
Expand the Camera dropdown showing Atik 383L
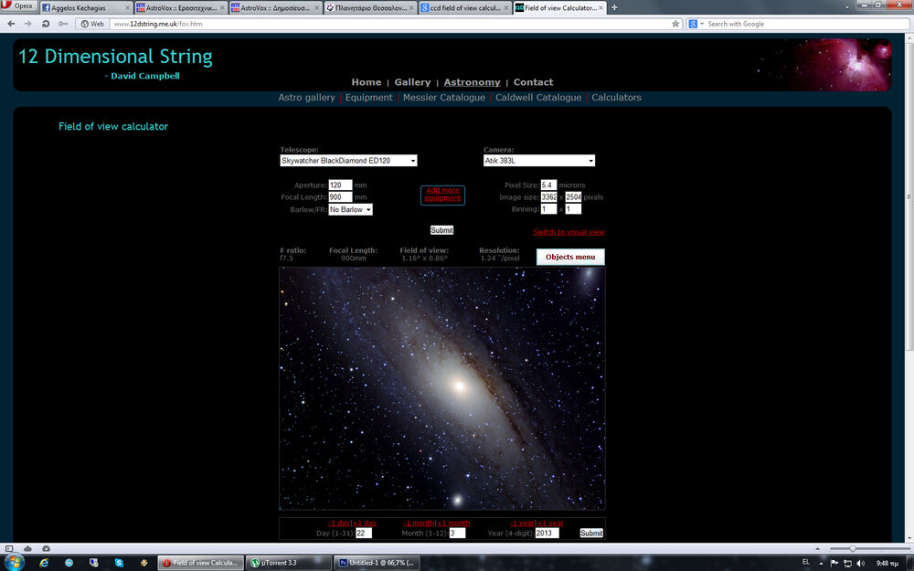(x=538, y=161)
